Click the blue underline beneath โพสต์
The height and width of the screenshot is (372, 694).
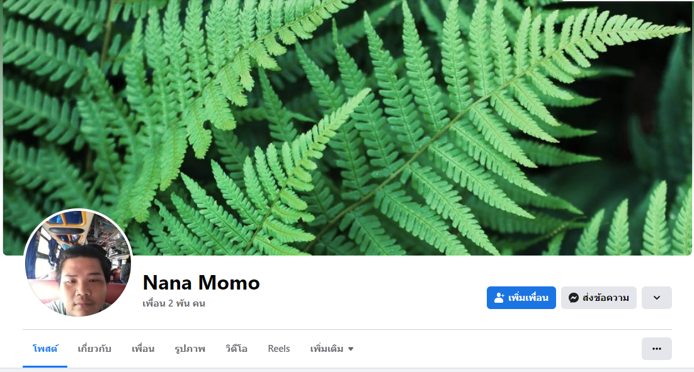[45, 366]
